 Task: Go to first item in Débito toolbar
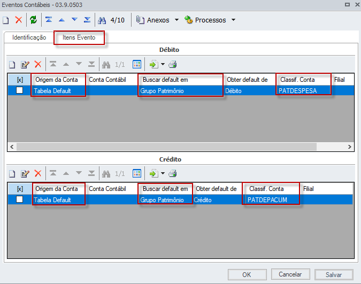[x=53, y=64]
